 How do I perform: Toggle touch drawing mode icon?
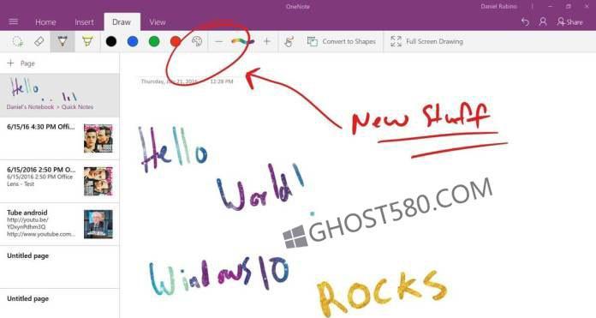(x=289, y=41)
